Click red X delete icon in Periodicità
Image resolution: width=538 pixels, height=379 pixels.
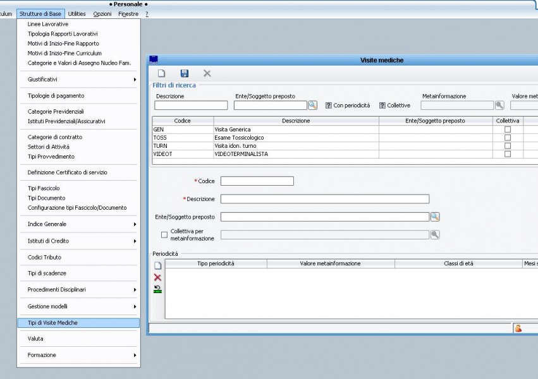(158, 277)
